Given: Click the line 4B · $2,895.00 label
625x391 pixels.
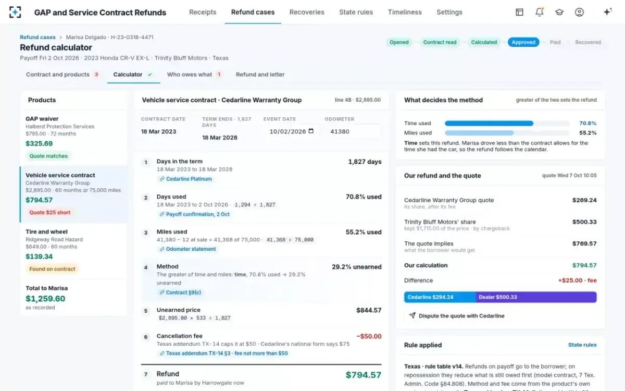Looking at the screenshot, I should point(357,100).
